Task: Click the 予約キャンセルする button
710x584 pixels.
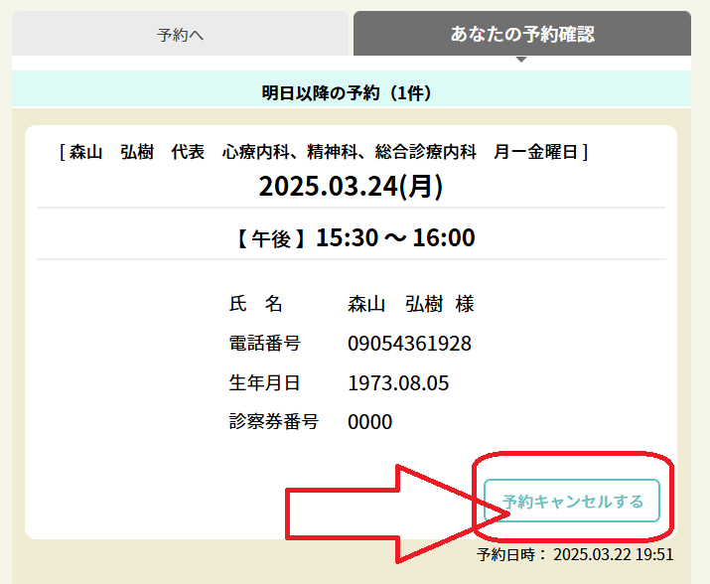Action: pyautogui.click(x=572, y=502)
